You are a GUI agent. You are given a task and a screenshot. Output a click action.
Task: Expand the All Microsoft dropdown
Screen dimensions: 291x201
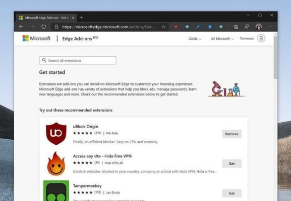point(222,39)
